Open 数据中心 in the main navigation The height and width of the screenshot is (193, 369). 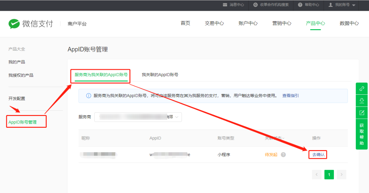click(x=349, y=23)
